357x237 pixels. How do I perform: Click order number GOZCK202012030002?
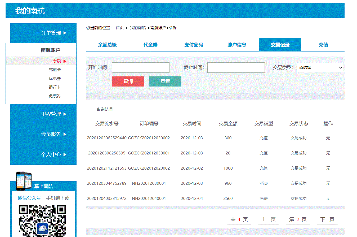149,138
